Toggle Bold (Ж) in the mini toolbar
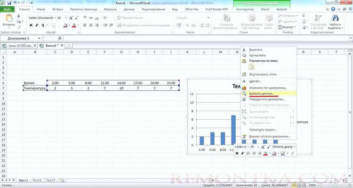This screenshot has height=188, width=353. (x=237, y=153)
